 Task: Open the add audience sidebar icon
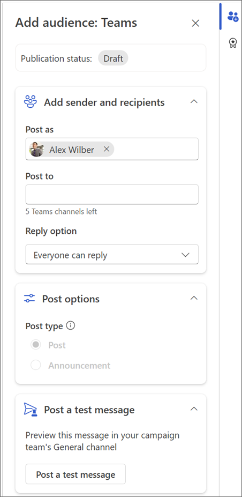[x=233, y=17]
